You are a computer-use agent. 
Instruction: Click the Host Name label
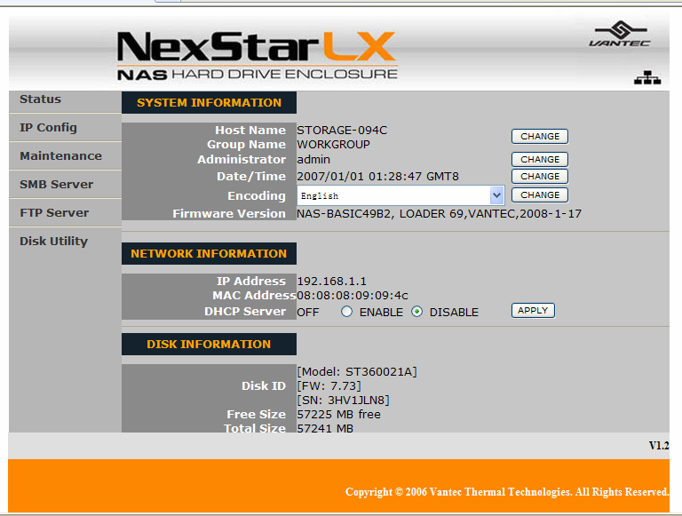point(250,130)
